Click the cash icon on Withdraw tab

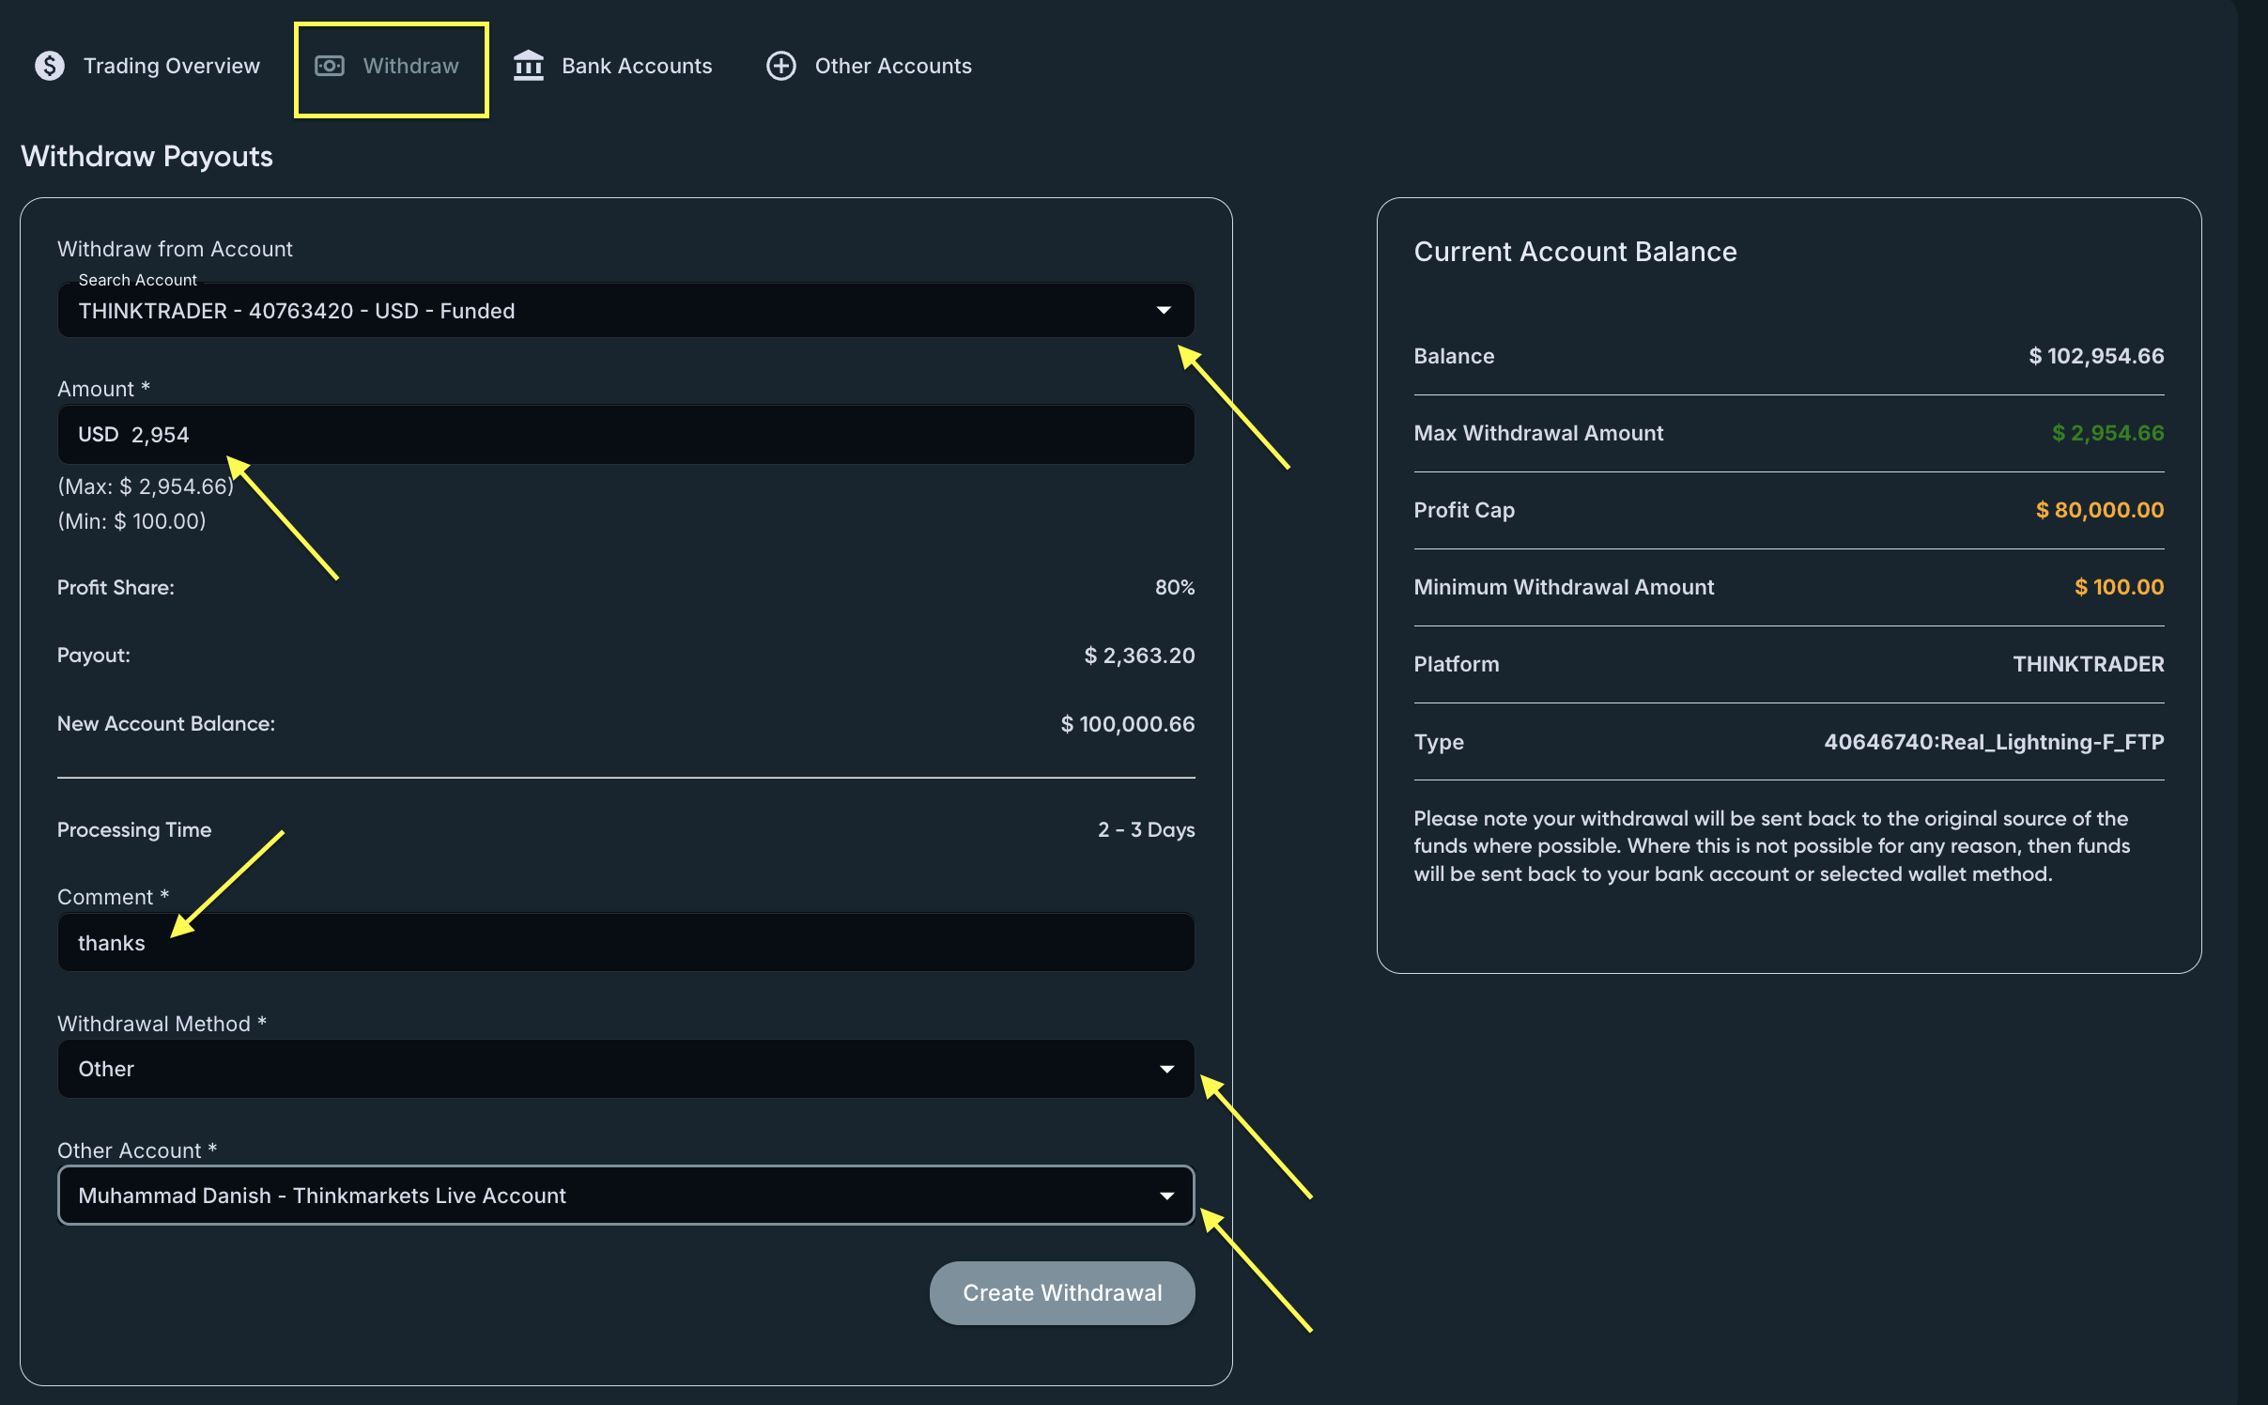coord(329,66)
